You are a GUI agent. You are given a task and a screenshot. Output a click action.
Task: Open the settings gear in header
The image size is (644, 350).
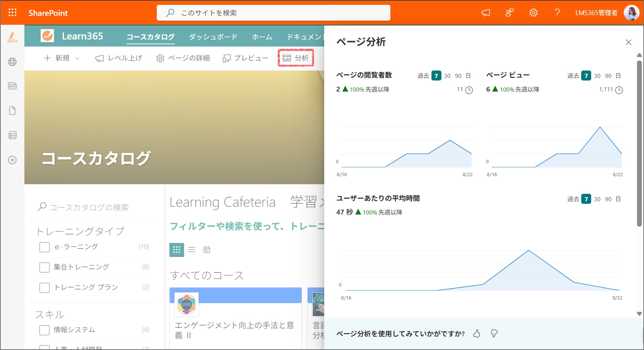click(533, 13)
